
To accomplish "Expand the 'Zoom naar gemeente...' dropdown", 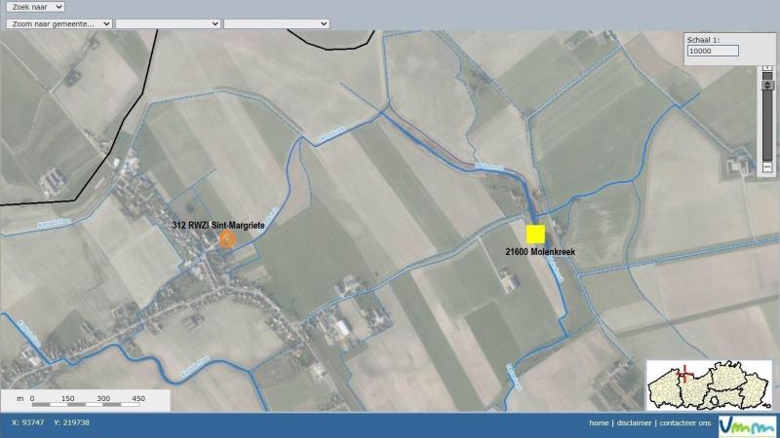I will coord(58,23).
